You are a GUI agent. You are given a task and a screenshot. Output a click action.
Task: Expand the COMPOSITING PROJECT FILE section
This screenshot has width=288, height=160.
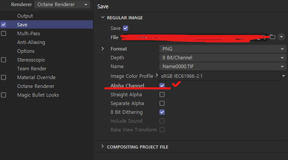[103, 147]
